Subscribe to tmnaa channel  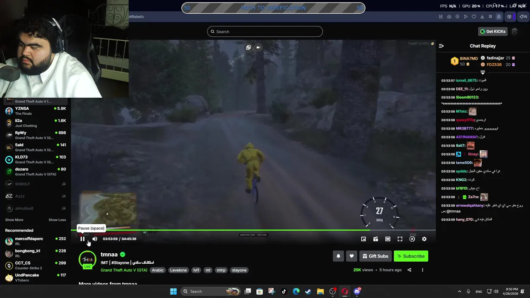(x=411, y=256)
